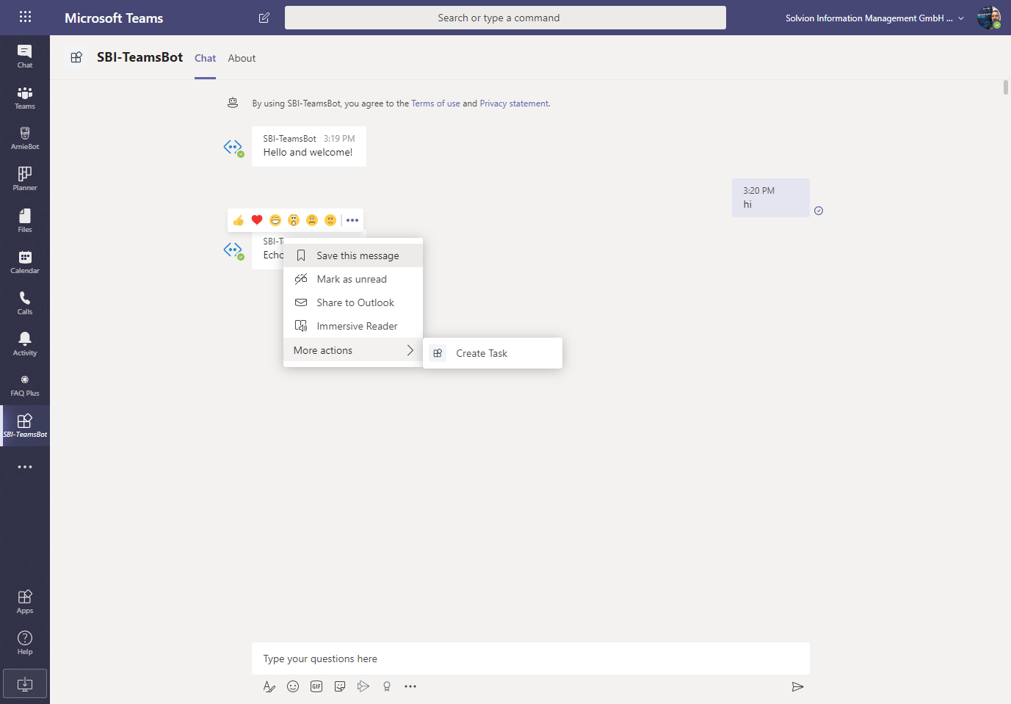Open Help in the sidebar
The width and height of the screenshot is (1011, 704).
(25, 642)
